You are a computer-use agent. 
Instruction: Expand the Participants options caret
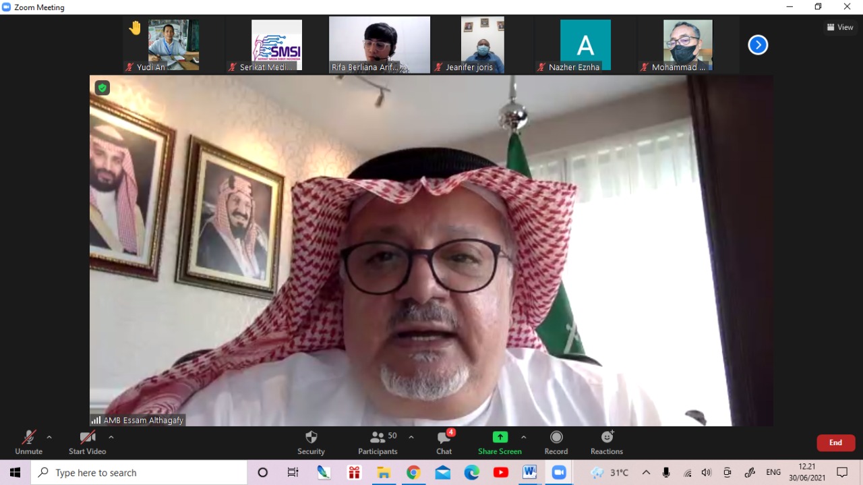[411, 437]
